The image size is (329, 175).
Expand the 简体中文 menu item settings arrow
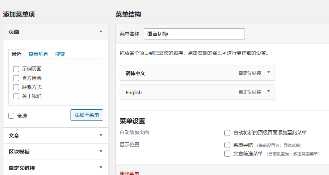pyautogui.click(x=269, y=72)
